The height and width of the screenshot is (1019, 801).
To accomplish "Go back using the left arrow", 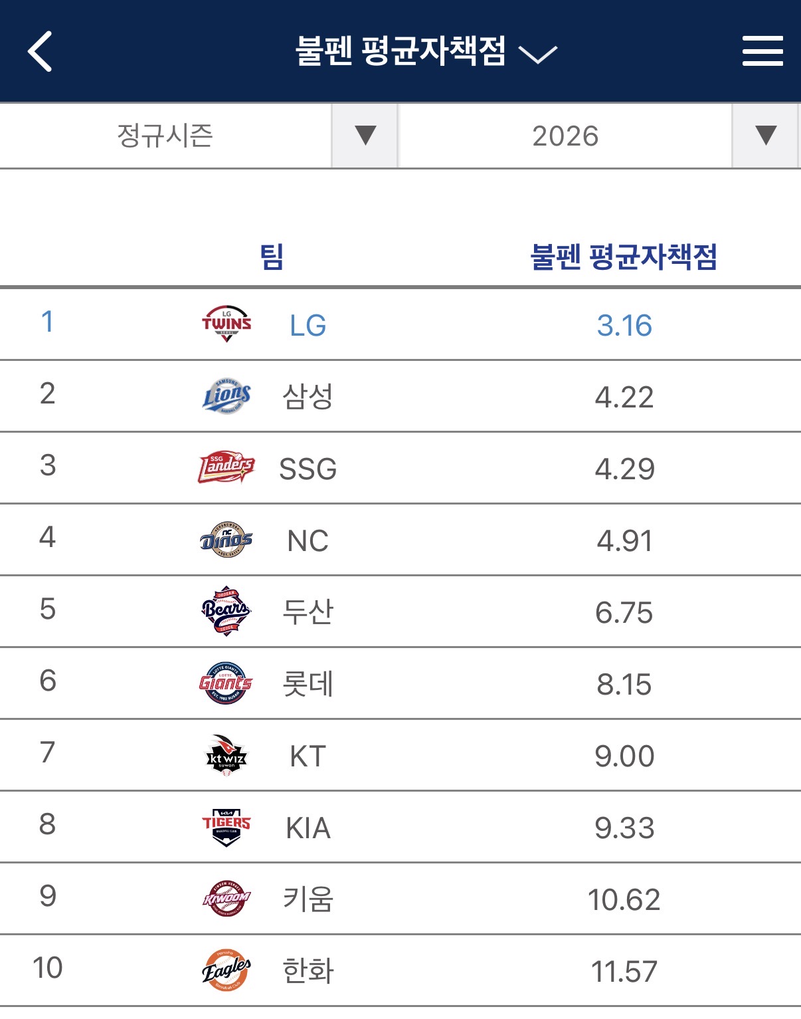I will (x=40, y=51).
